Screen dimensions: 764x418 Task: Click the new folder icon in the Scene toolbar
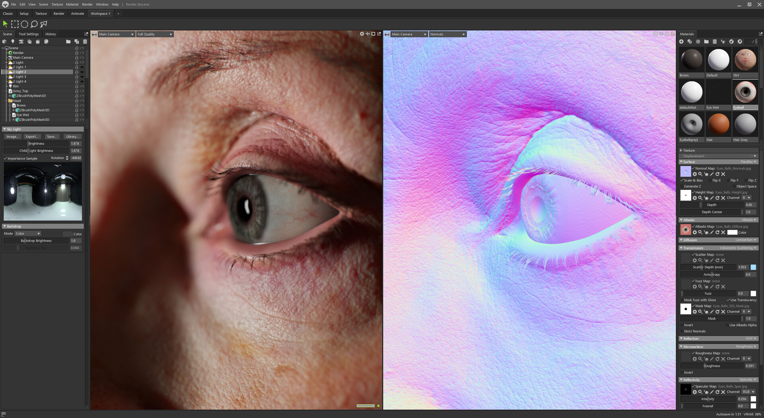click(68, 42)
